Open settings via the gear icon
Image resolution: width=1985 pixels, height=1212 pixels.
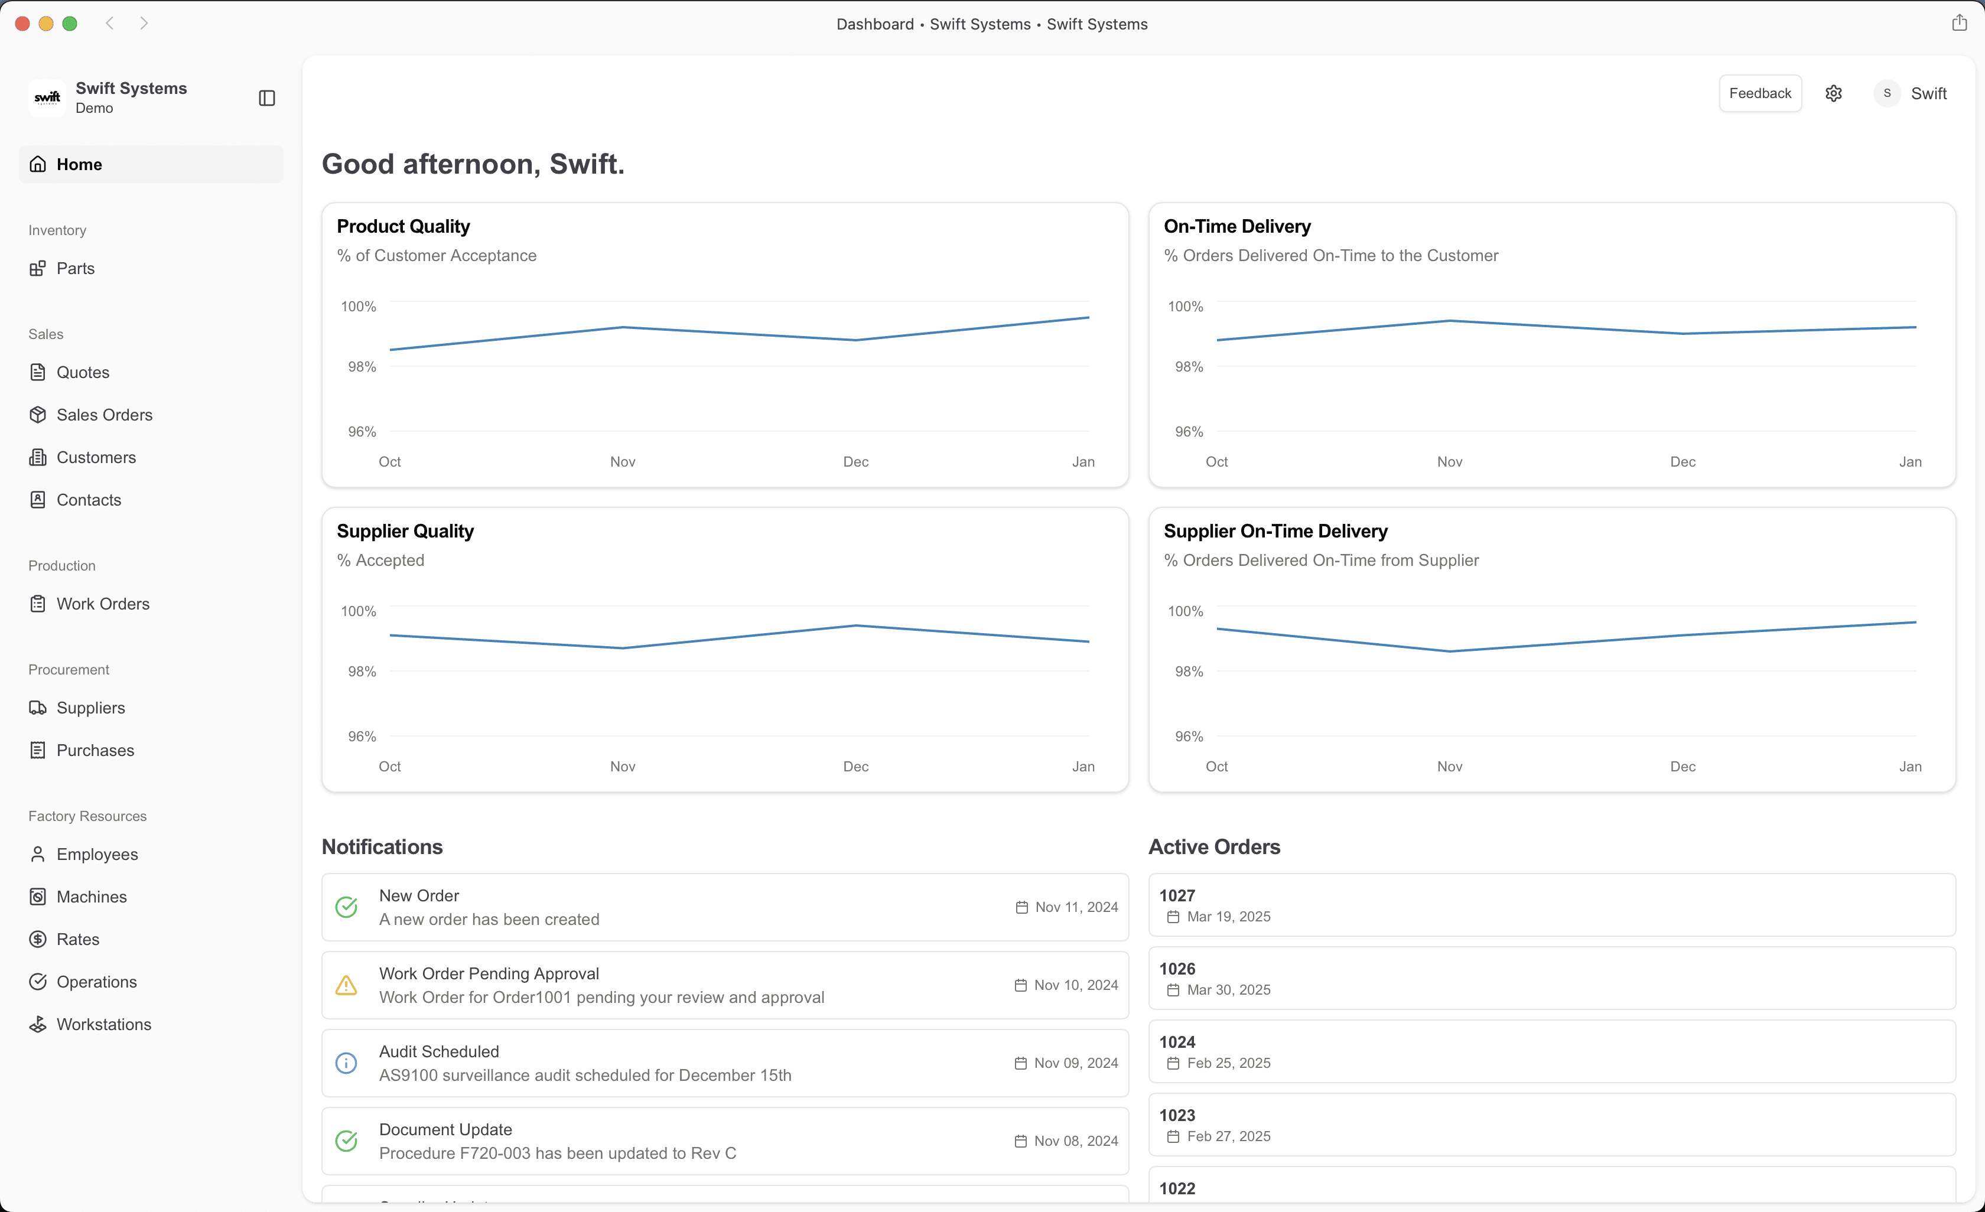tap(1833, 93)
